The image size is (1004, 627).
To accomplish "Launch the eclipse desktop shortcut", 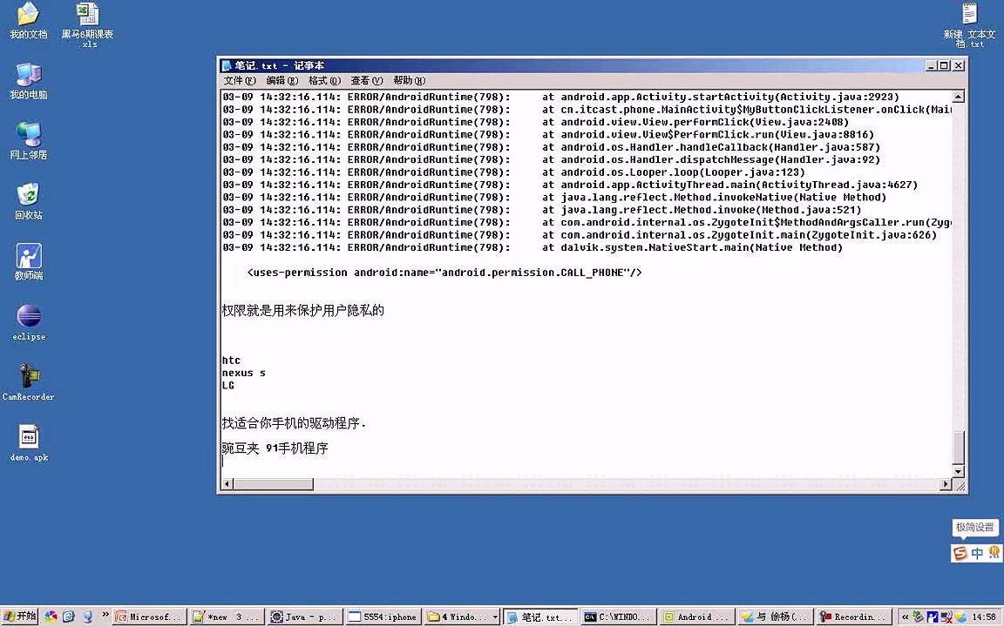I will click(29, 322).
